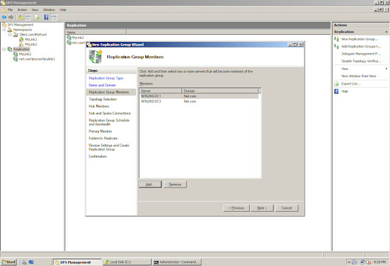Open the View submenu arrow in Actions
The image size is (390, 266).
pyautogui.click(x=386, y=69)
